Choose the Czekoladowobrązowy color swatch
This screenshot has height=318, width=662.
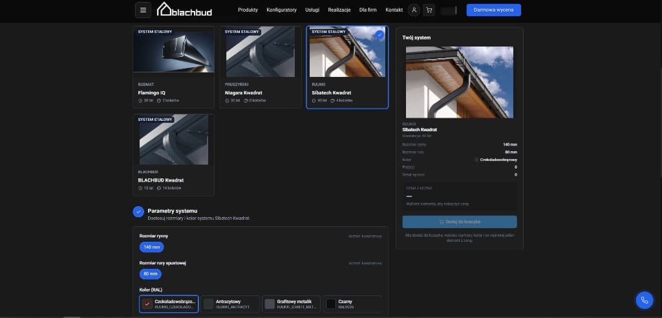(x=169, y=304)
